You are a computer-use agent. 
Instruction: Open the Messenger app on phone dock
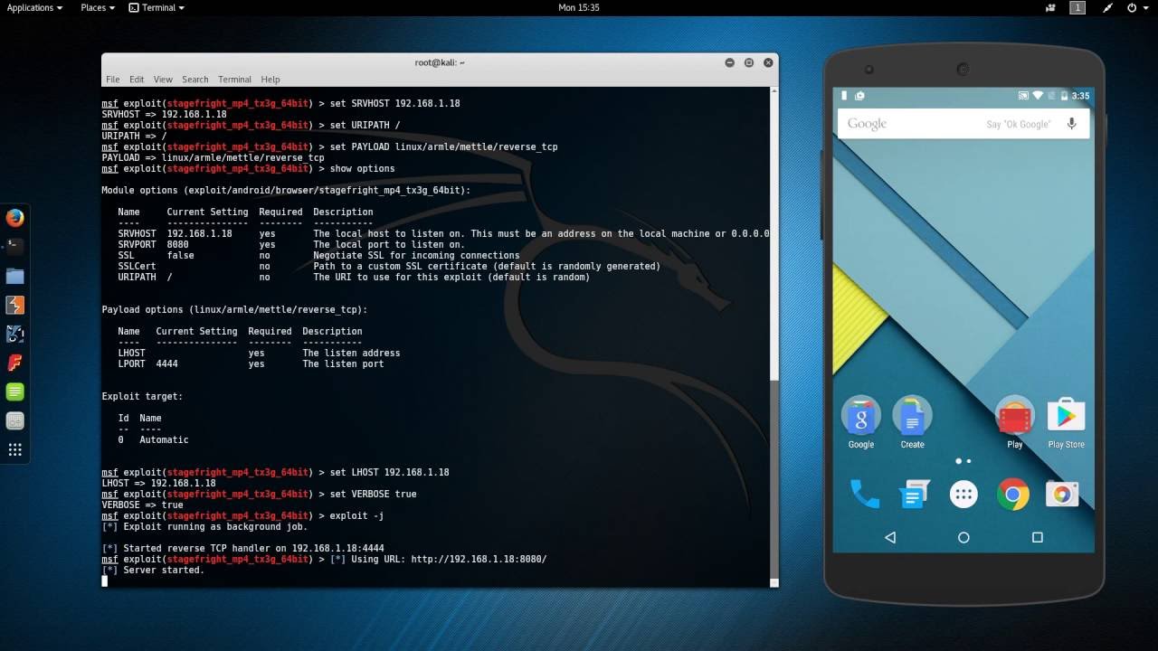coord(915,495)
